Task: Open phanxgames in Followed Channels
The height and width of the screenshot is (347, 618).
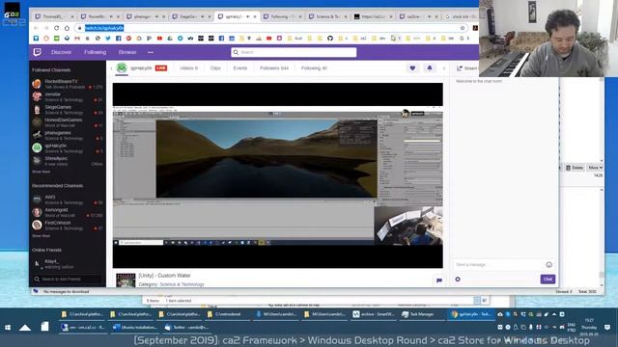Action: (68, 135)
